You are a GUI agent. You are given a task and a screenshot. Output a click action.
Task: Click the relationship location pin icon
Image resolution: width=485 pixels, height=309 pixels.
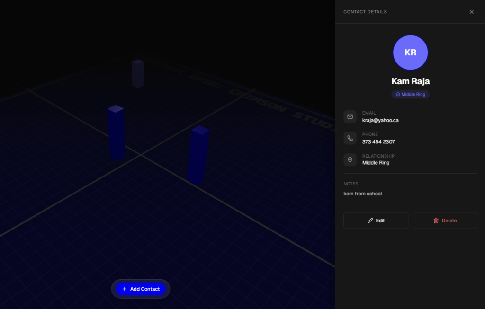point(350,160)
